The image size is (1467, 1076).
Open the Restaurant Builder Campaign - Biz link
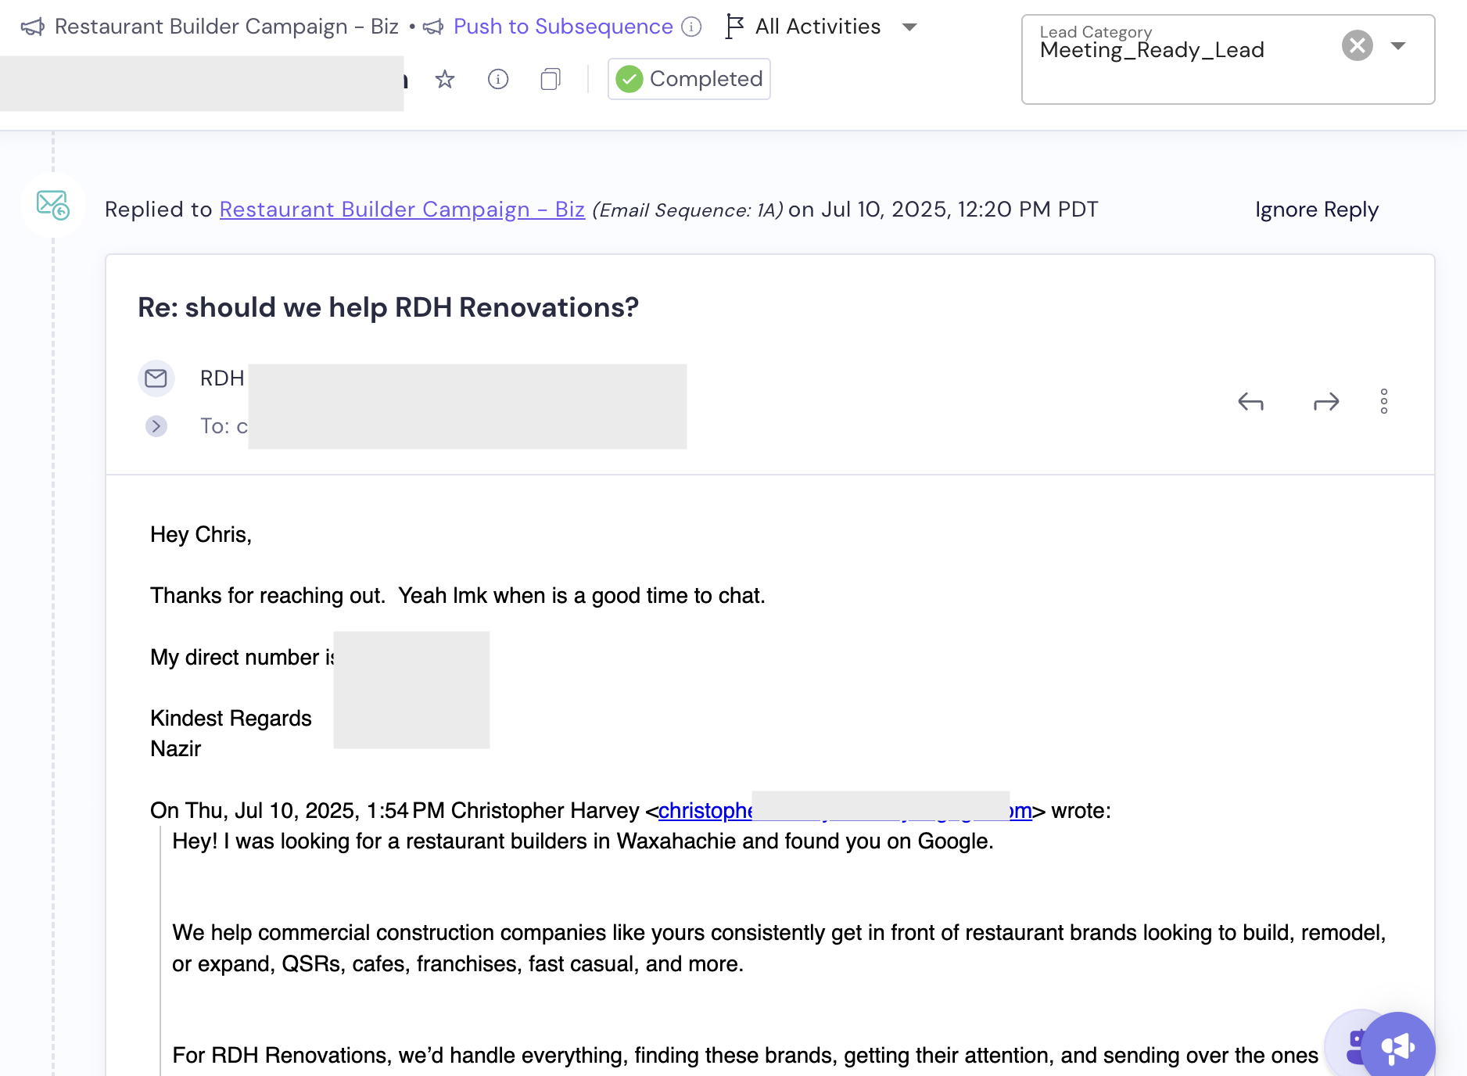coord(402,210)
